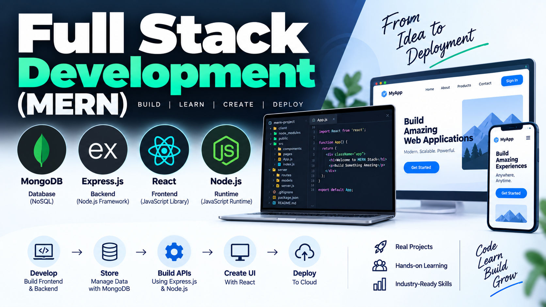This screenshot has height=307, width=546.
Task: Tap Get Started on the phone screen
Action: tap(511, 193)
